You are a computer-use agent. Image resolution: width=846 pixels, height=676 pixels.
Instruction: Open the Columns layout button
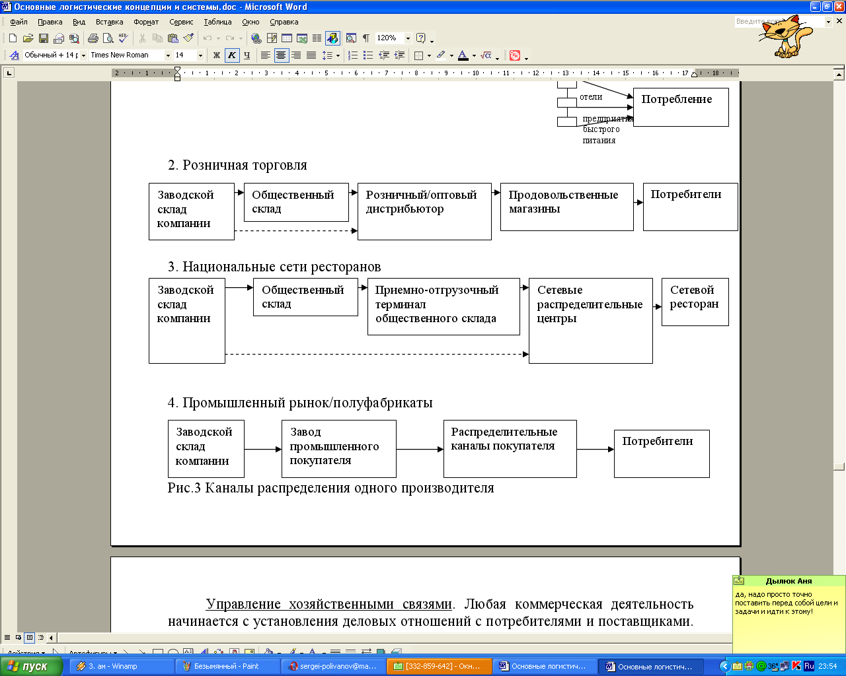point(317,38)
